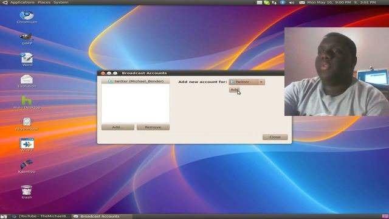Click the first tray icon left of chat

click(x=260, y=2)
